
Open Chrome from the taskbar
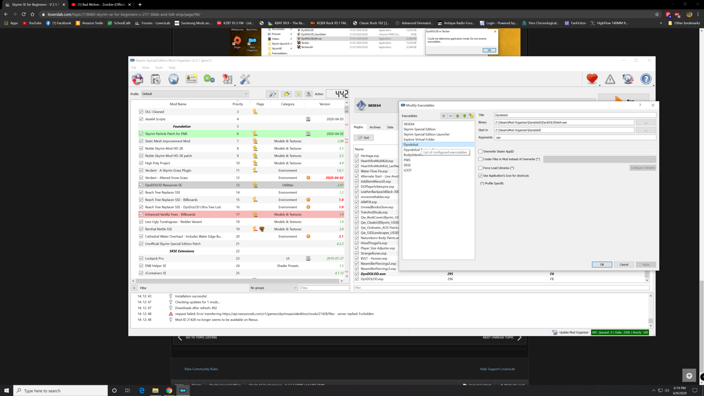pyautogui.click(x=169, y=390)
